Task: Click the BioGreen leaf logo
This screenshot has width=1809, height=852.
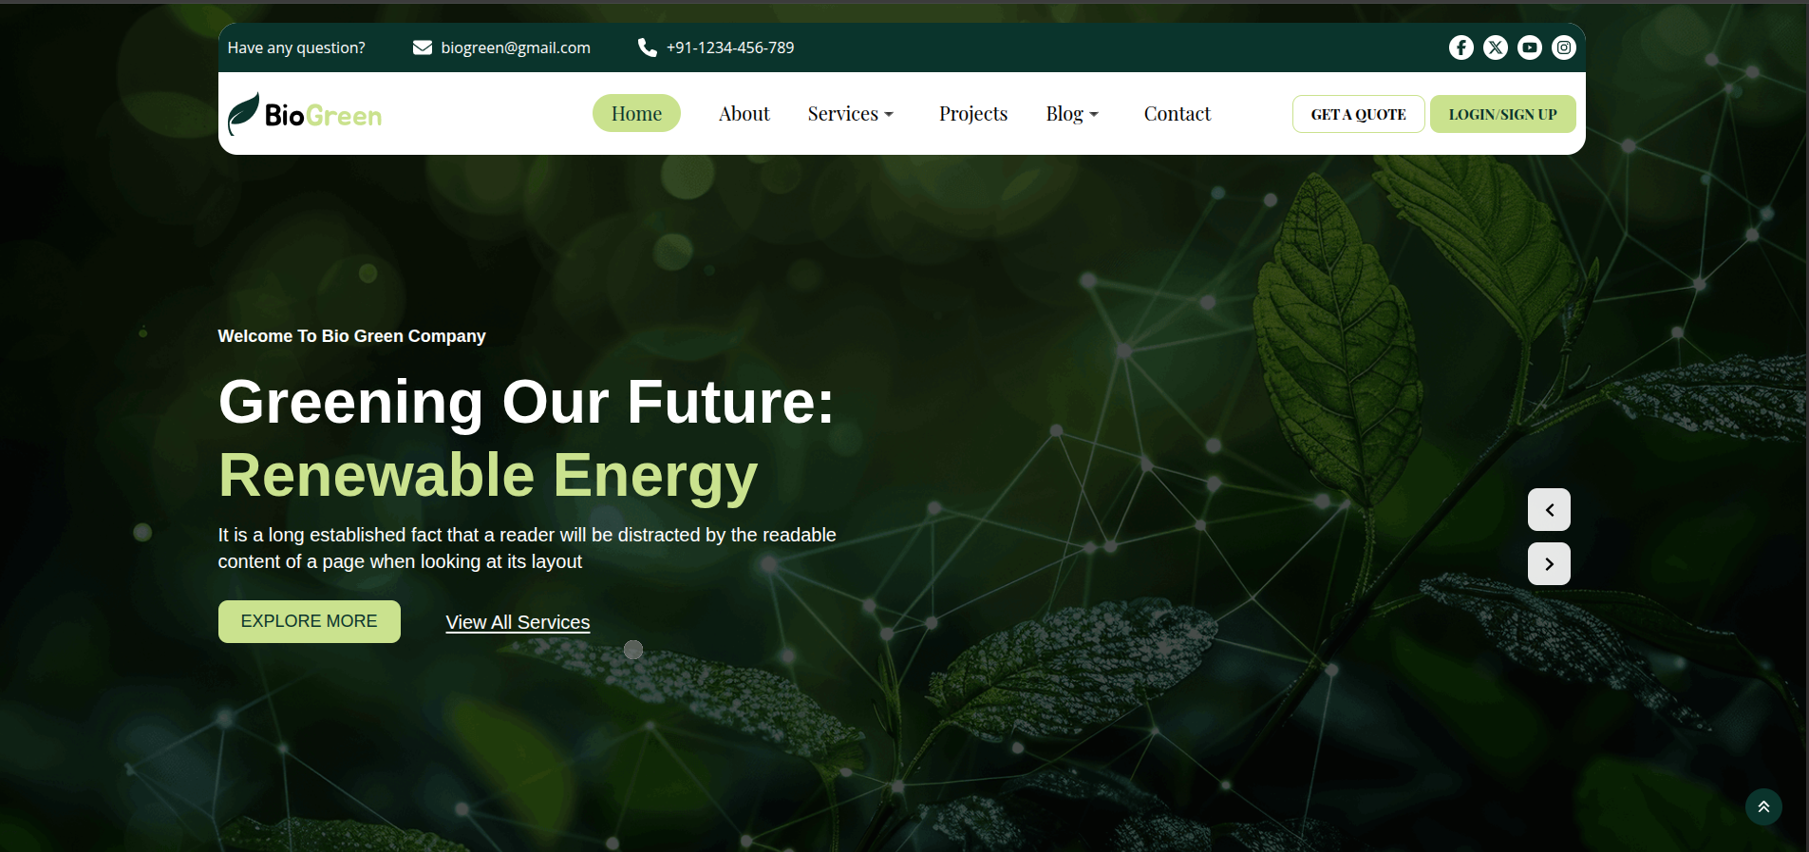Action: click(305, 114)
